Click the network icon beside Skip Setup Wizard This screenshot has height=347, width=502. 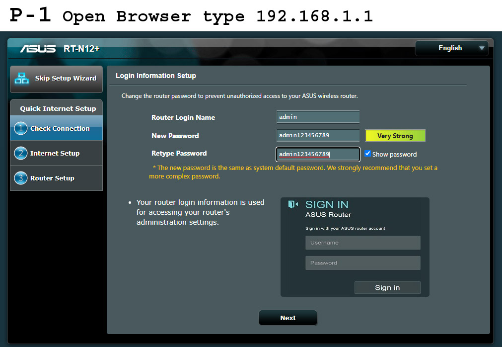click(x=22, y=78)
